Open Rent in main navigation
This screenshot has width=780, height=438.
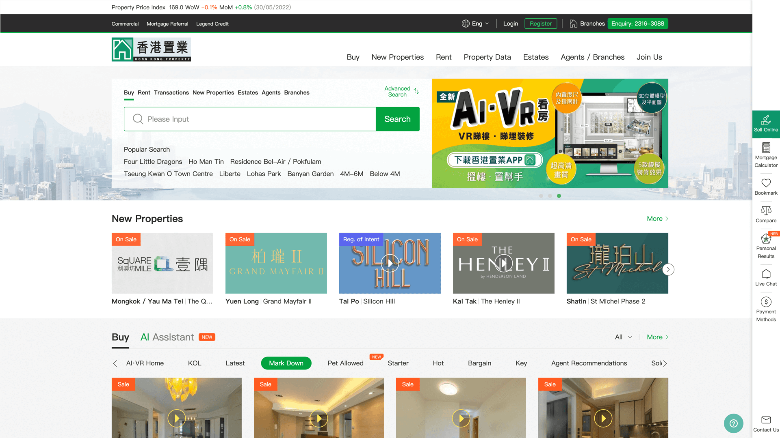coord(444,57)
